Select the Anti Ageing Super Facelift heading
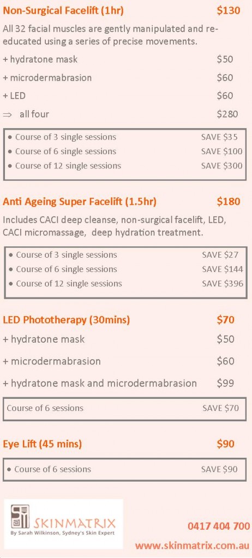 [80, 202]
